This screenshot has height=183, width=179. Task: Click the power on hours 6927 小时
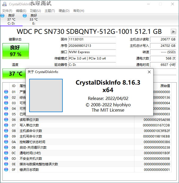163,65
